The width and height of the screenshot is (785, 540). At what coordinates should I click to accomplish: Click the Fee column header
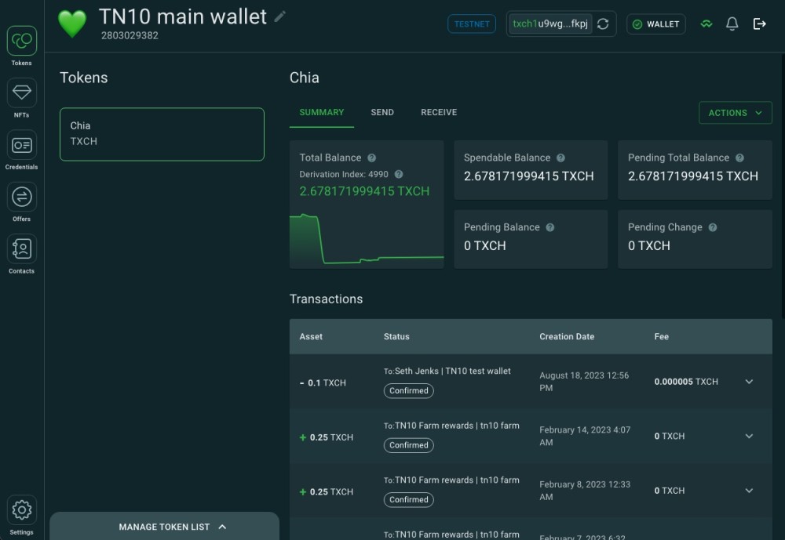point(661,337)
